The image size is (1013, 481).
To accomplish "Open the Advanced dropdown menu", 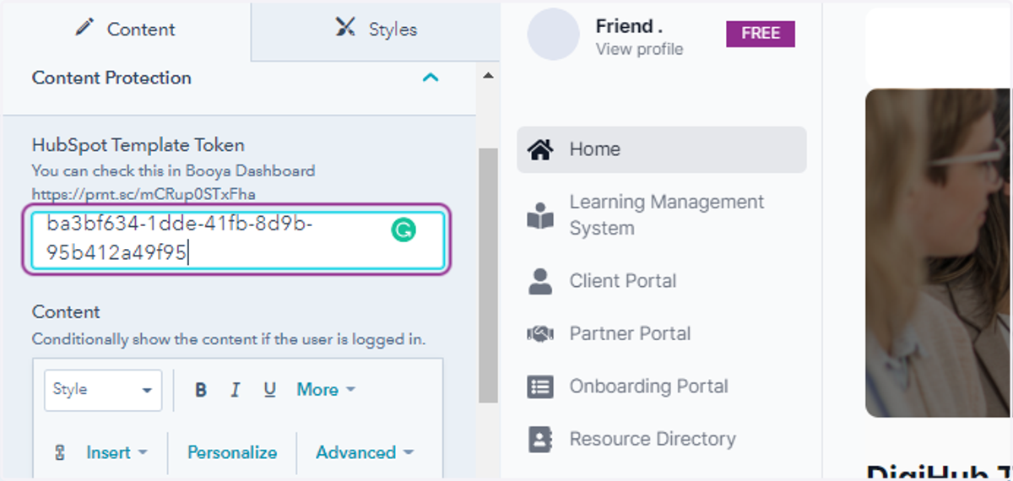I will coord(365,452).
